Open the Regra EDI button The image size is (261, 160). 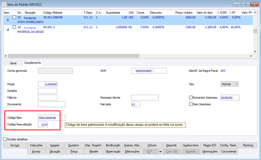click(x=210, y=145)
